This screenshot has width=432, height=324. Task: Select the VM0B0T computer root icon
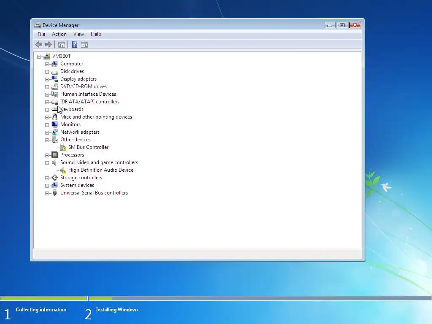(47, 56)
